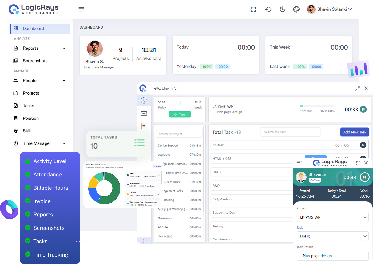This screenshot has height=264, width=373.
Task: Click the 10 tasks badge on Task-wise Contribution
Action: tap(157, 166)
